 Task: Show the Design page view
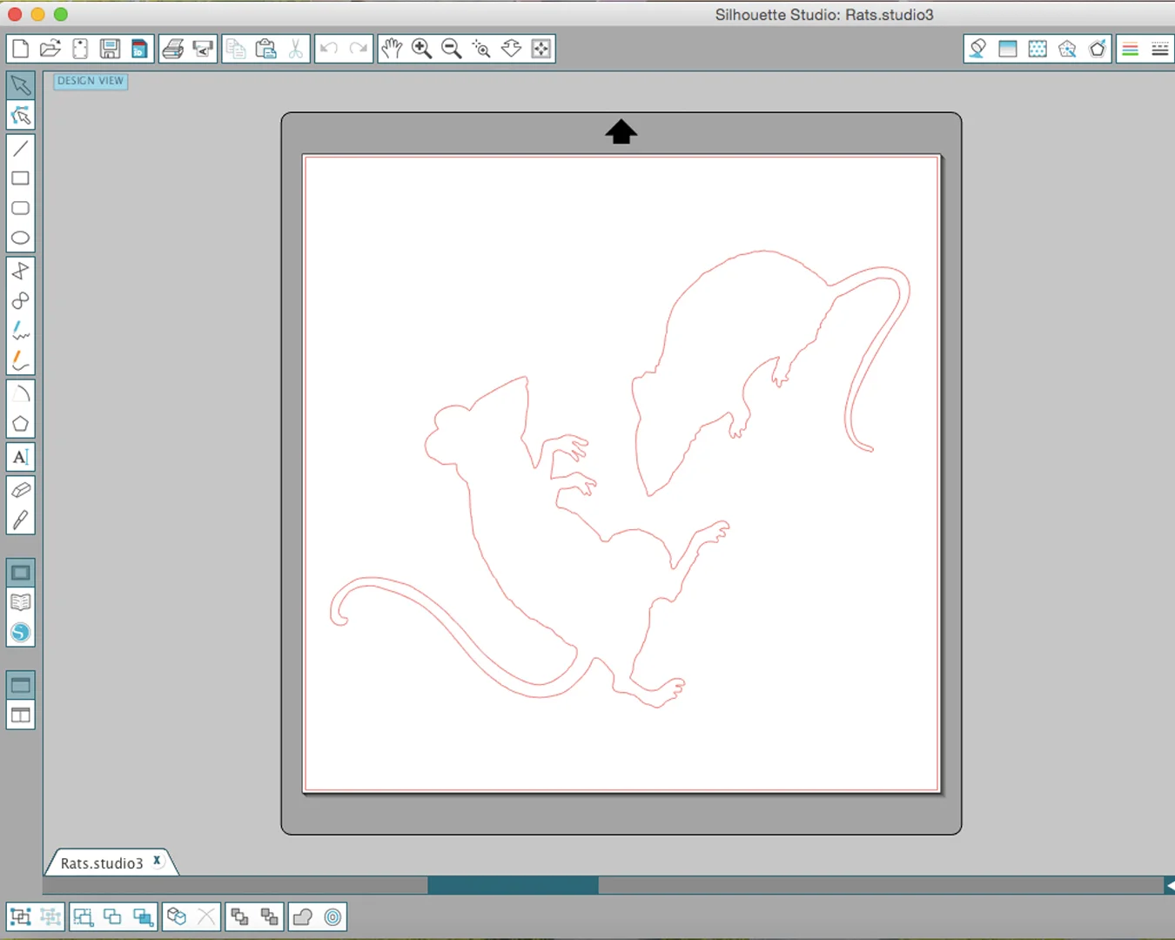21,573
